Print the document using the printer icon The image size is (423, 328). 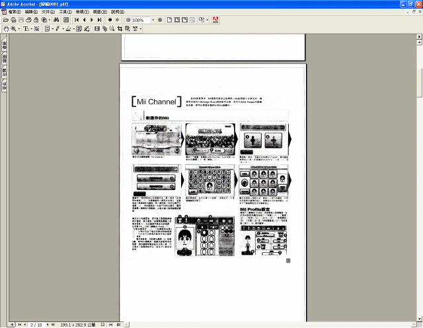(28, 20)
